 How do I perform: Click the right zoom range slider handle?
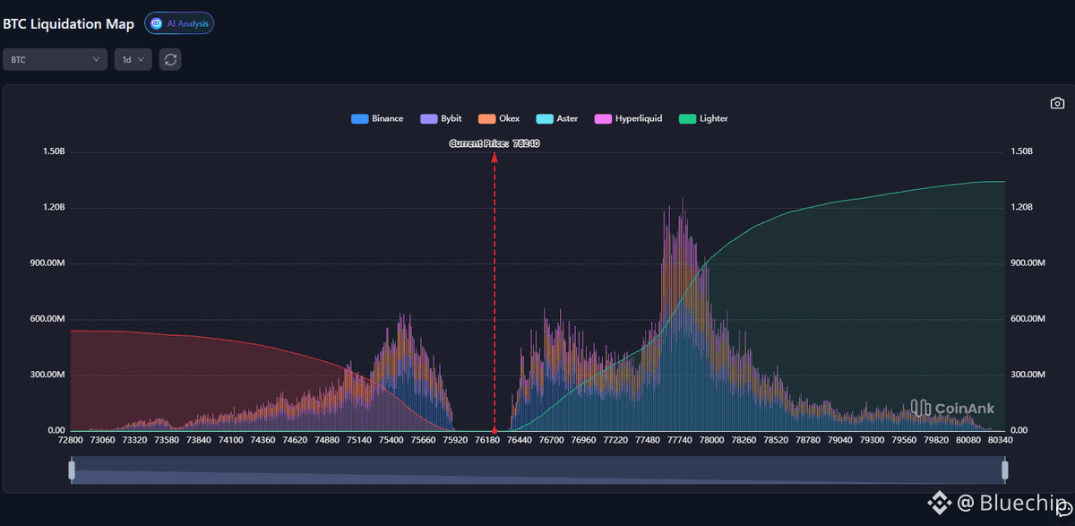point(1005,470)
